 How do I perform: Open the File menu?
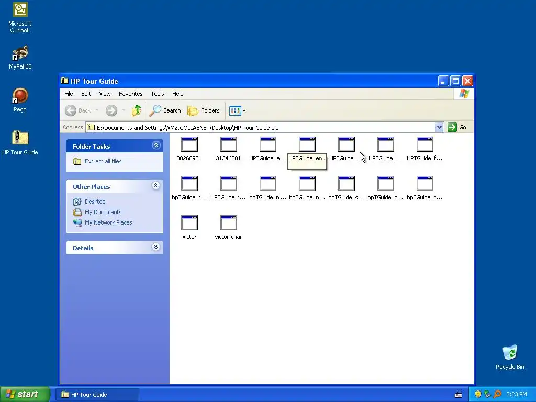click(69, 94)
